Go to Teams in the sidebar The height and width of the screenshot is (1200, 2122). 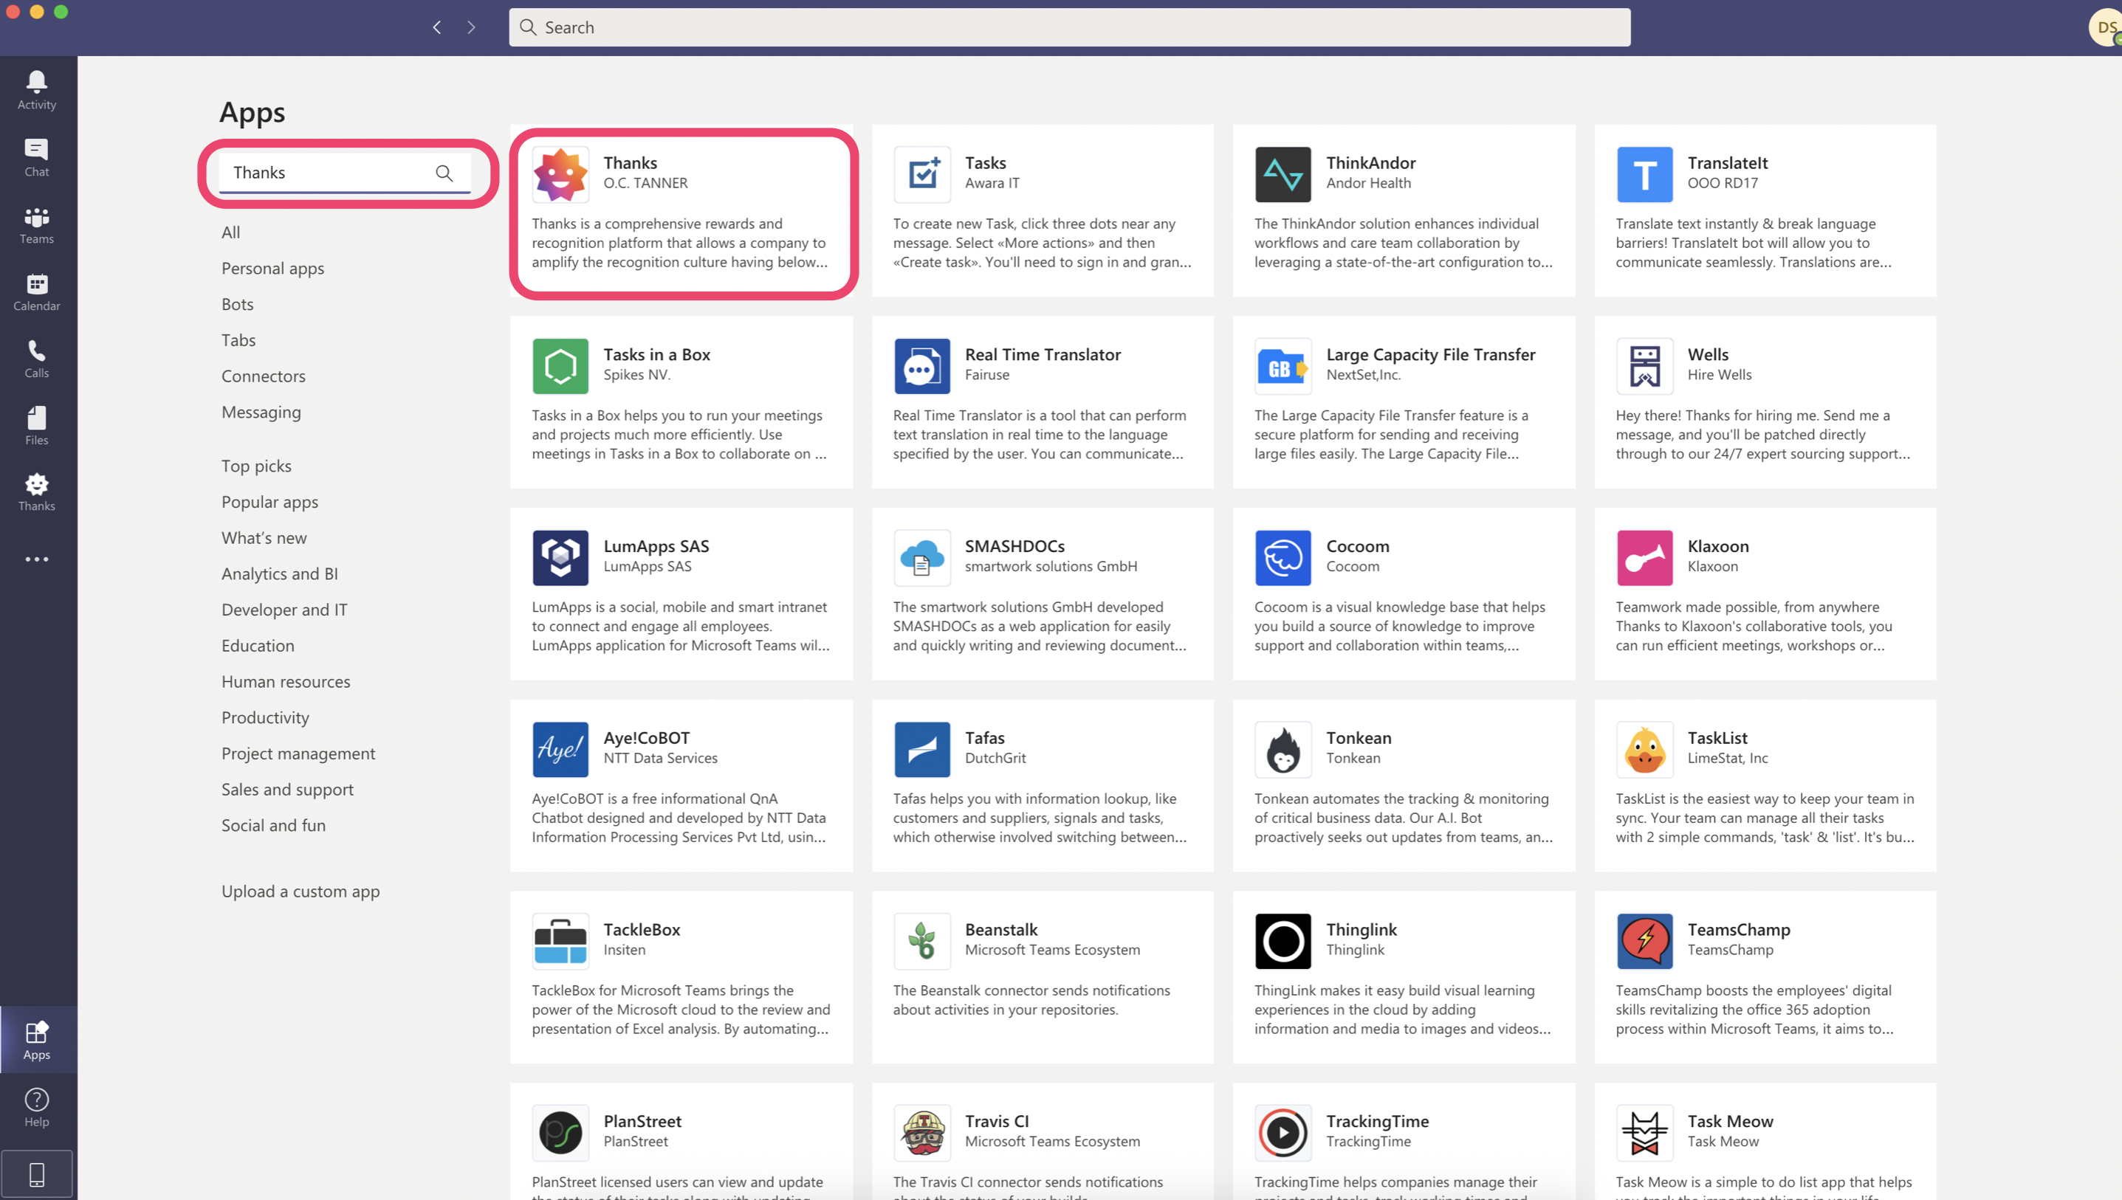click(36, 224)
